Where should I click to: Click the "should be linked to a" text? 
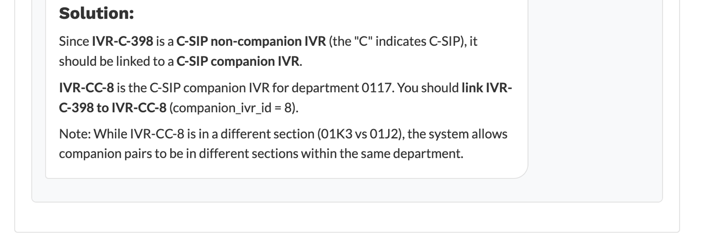[116, 61]
